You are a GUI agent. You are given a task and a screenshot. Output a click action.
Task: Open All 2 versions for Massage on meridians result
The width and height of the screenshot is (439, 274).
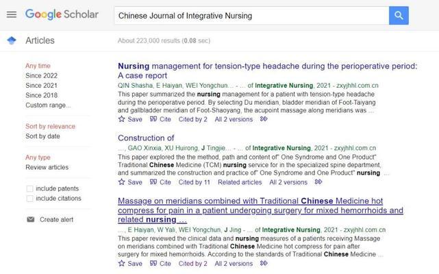click(234, 264)
